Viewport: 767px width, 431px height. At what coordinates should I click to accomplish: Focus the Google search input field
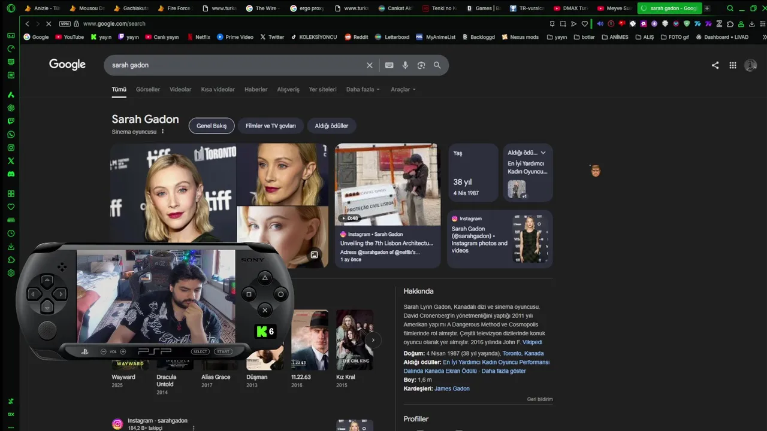(237, 65)
